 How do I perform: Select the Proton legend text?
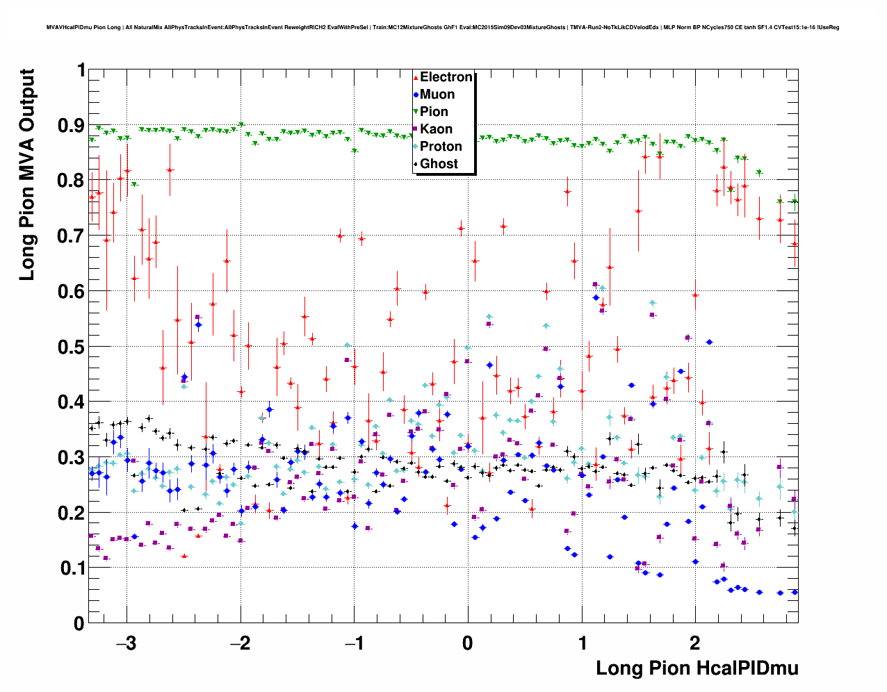coord(441,147)
